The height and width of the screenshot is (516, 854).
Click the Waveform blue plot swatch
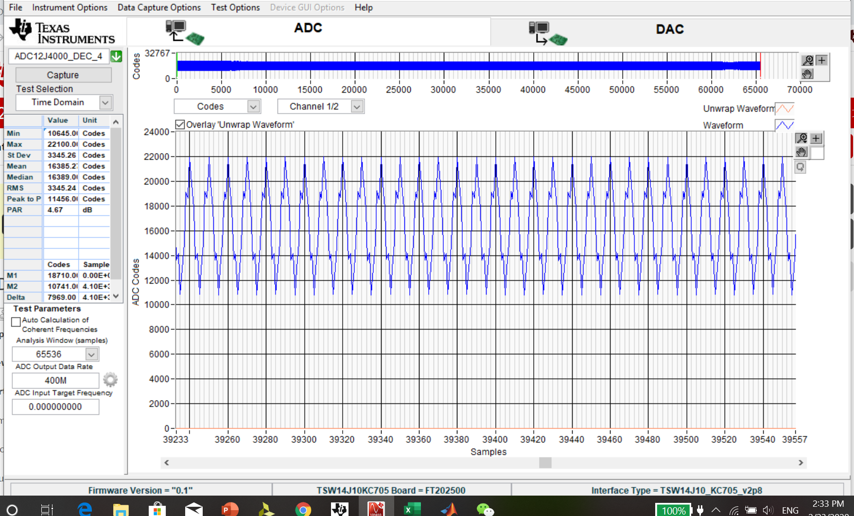coord(784,125)
